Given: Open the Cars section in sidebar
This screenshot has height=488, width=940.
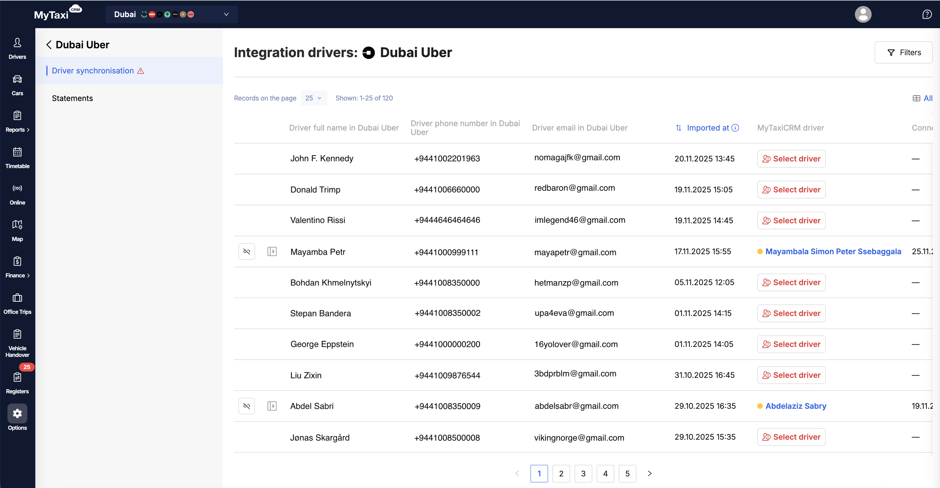Looking at the screenshot, I should 17,85.
